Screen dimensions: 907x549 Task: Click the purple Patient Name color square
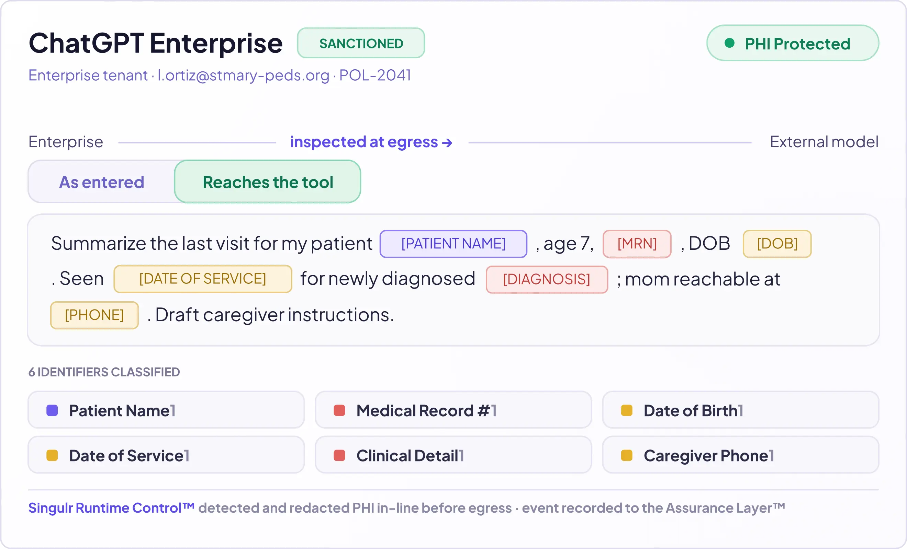tap(52, 410)
